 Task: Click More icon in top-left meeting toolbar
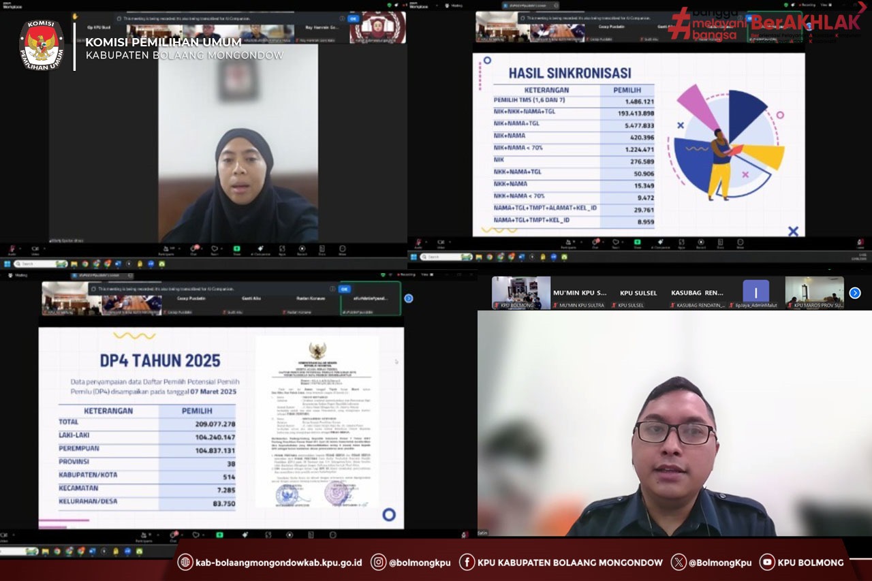(342, 249)
